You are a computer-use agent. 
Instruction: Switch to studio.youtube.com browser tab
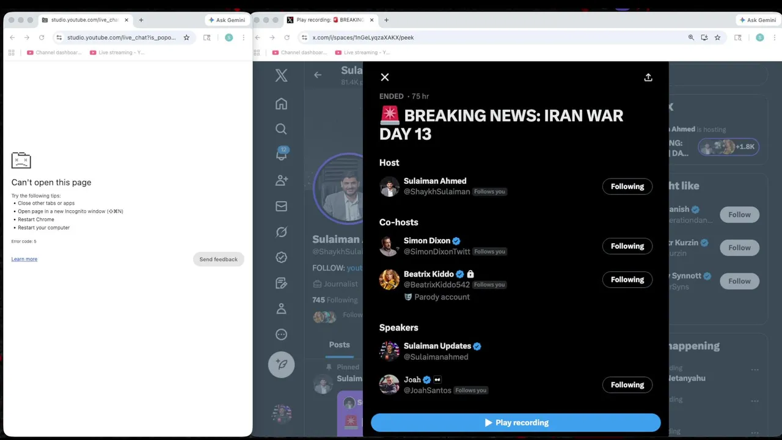[x=86, y=20]
